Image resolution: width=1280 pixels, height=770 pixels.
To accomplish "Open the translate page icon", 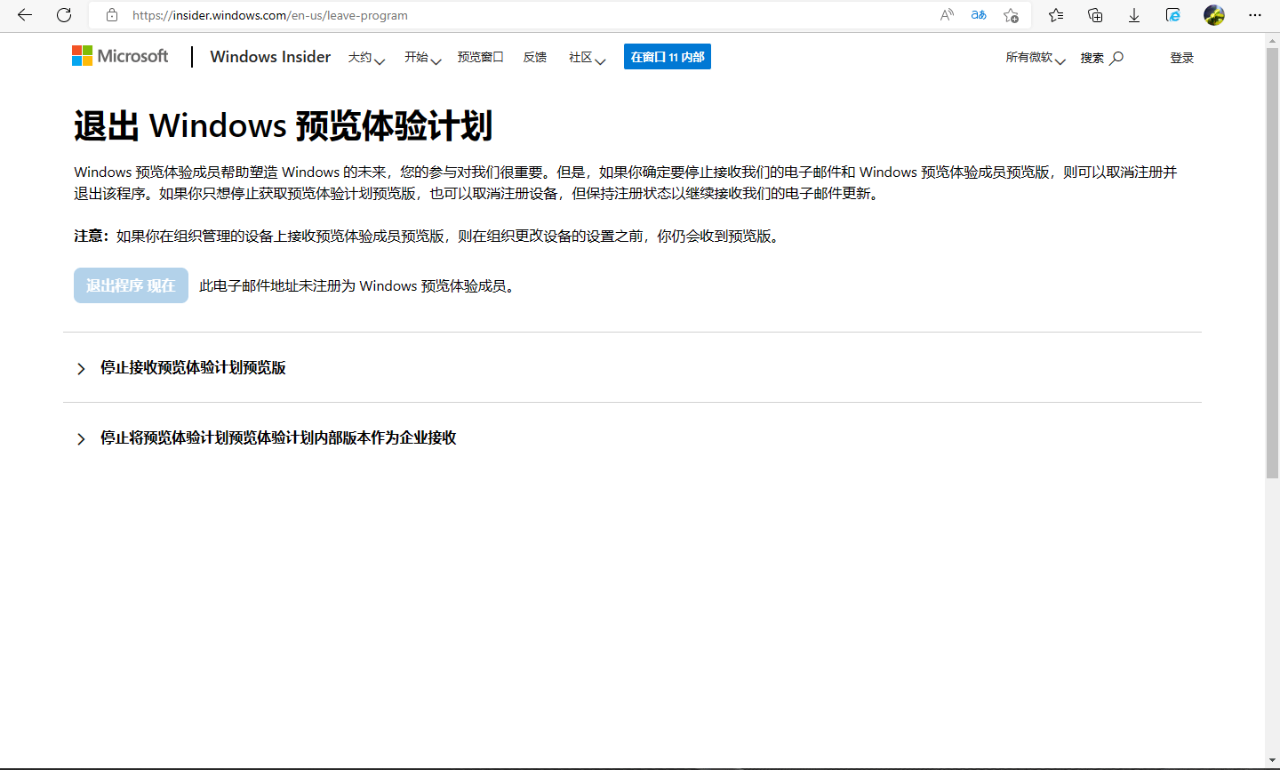I will (979, 15).
